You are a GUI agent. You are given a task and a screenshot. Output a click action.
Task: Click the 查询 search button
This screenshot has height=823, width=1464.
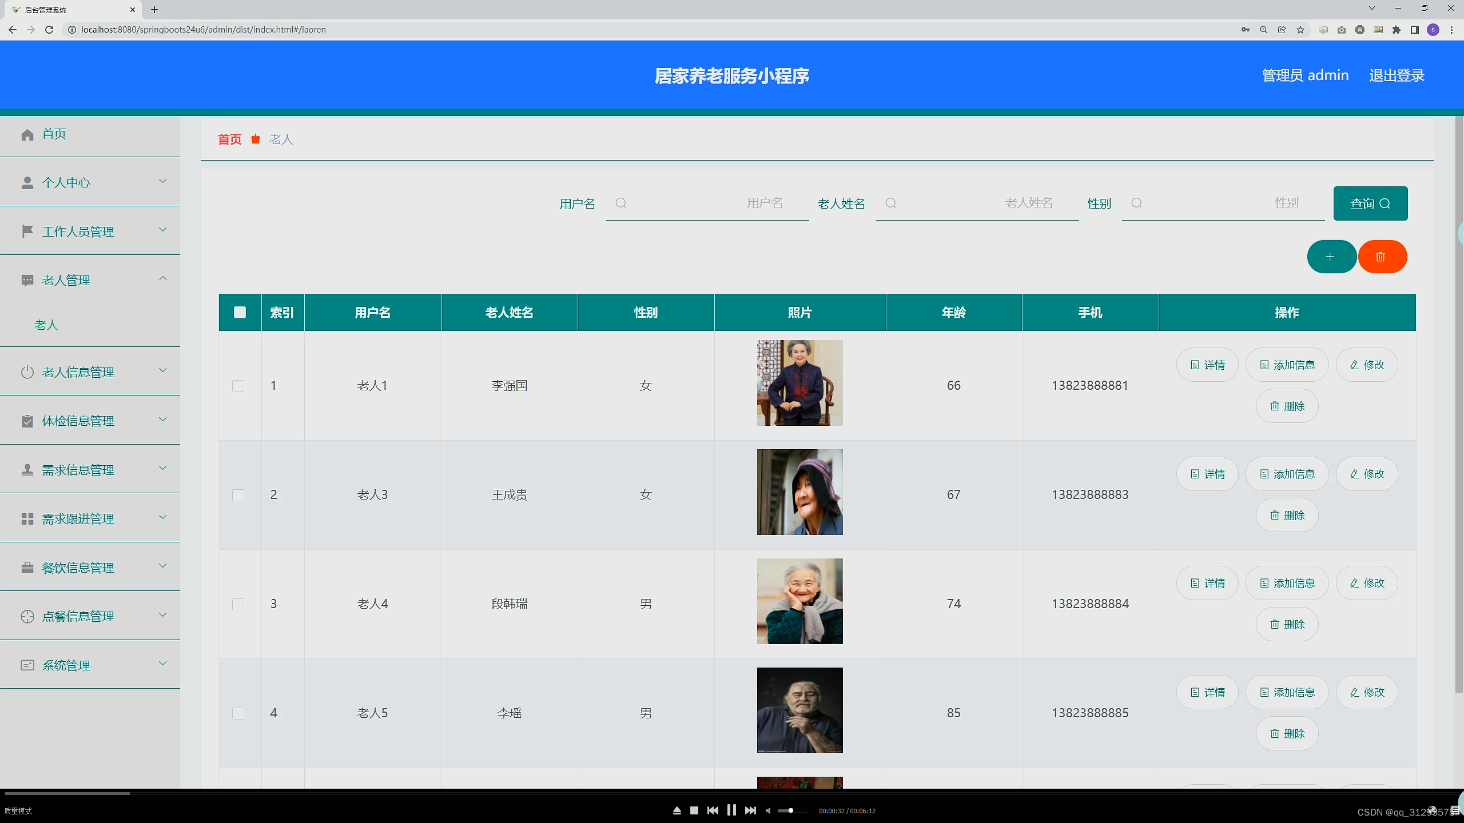click(x=1370, y=203)
